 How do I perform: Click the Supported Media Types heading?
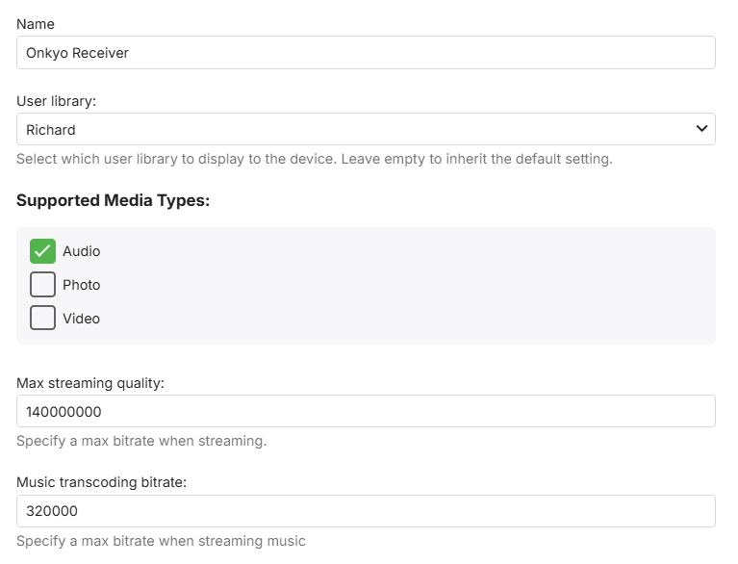(113, 200)
